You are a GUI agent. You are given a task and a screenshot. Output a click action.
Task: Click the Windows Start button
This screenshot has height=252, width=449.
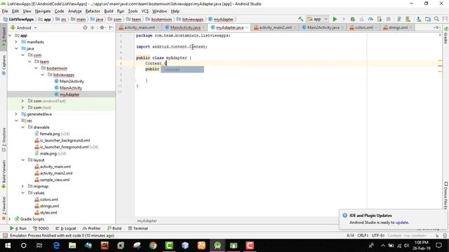pyautogui.click(x=8, y=246)
